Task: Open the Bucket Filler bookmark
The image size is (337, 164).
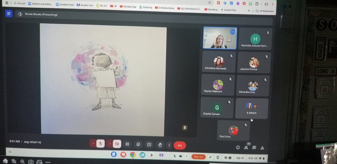Action: (229, 10)
